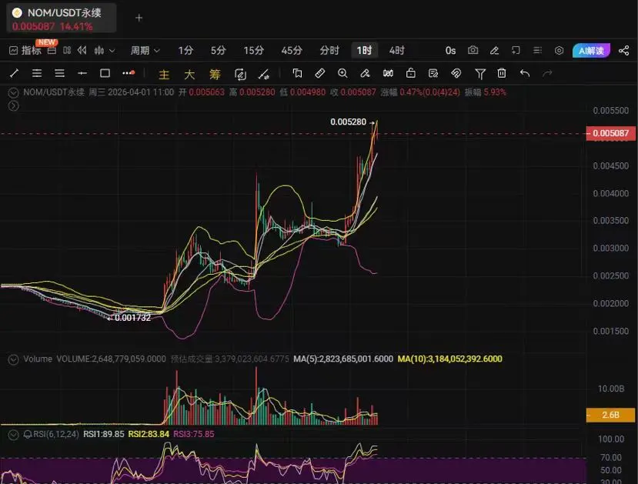Toggle the lock drawings icon
The width and height of the screenshot is (638, 484).
coord(411,73)
